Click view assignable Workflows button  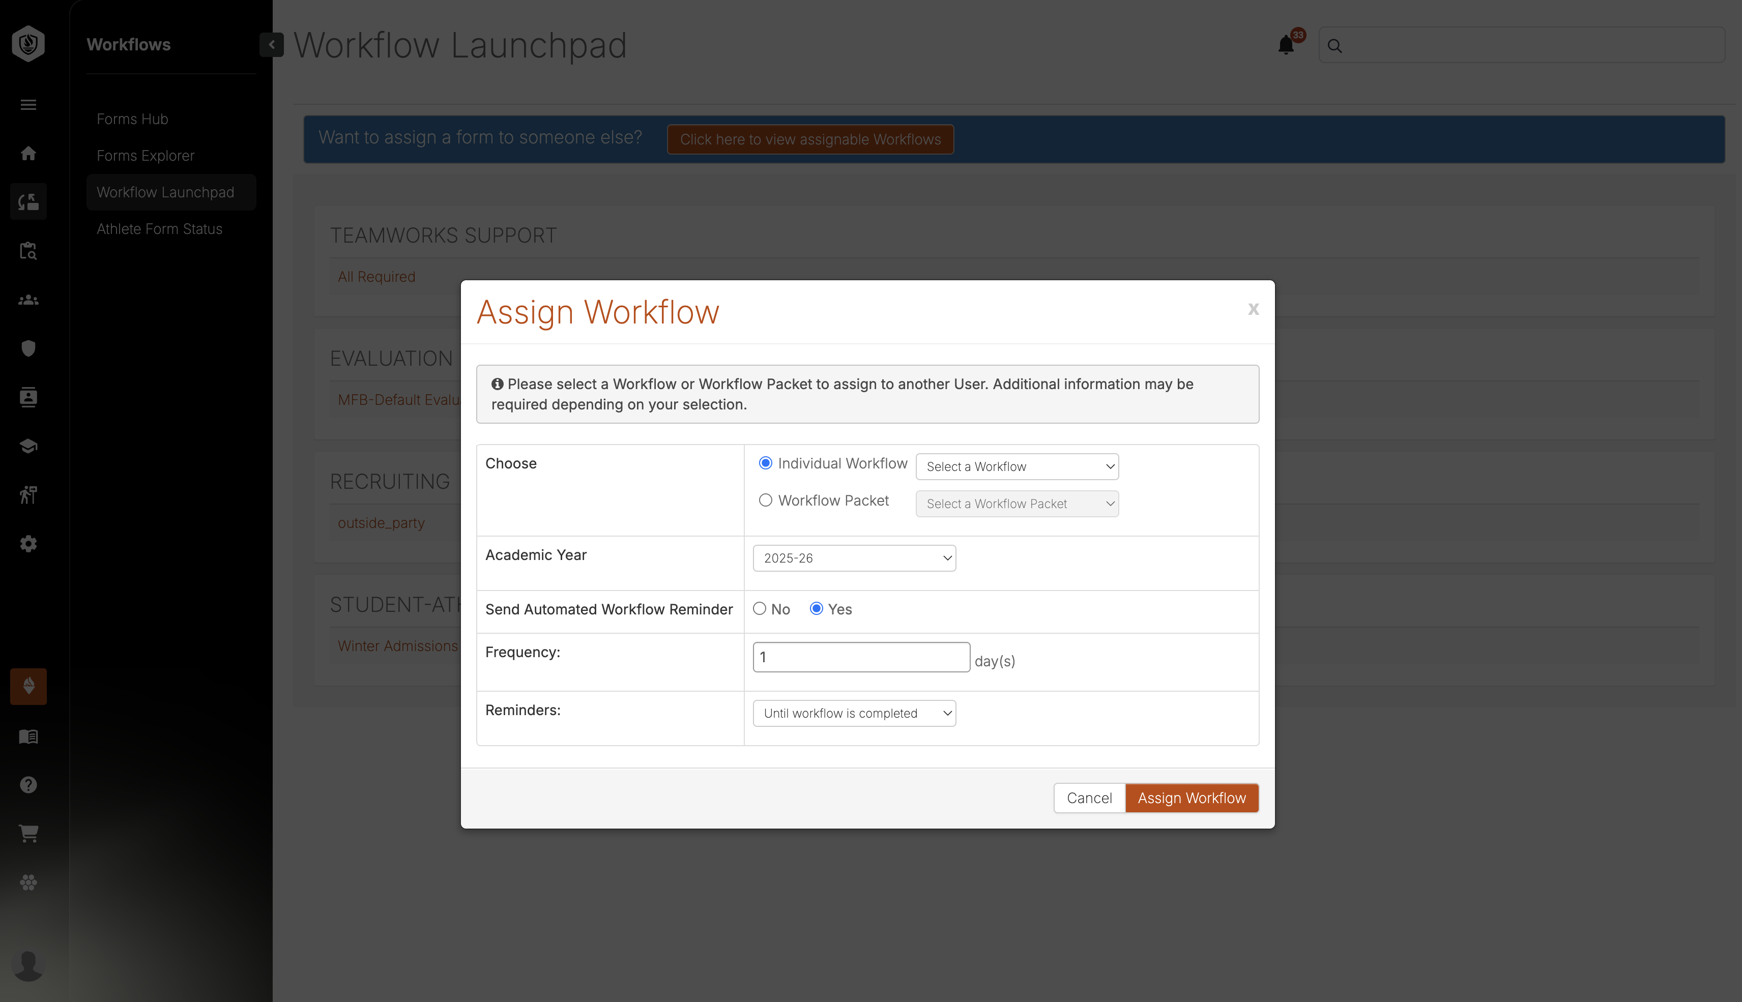810,139
